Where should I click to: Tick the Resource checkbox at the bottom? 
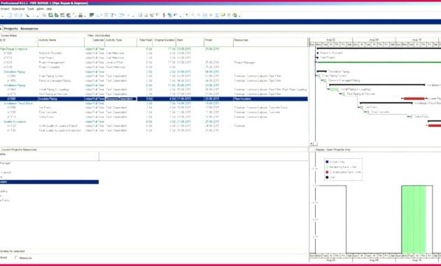coord(16,258)
